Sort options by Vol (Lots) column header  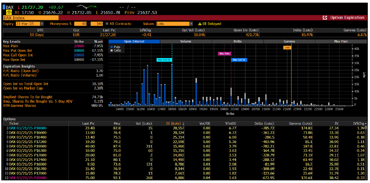pyautogui.click(x=145, y=124)
